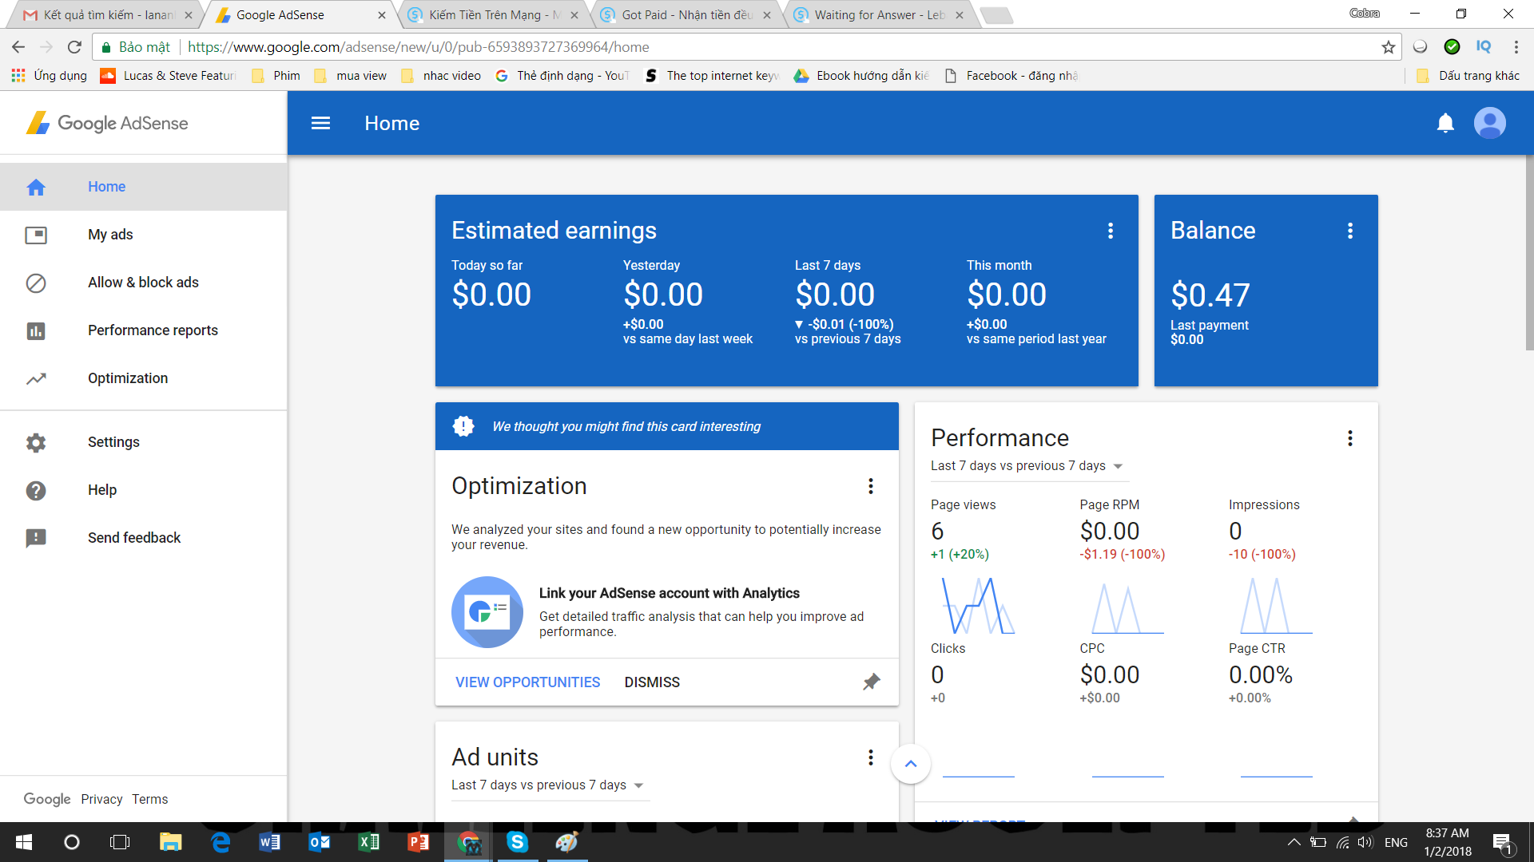Open the account profile avatar

(1489, 123)
